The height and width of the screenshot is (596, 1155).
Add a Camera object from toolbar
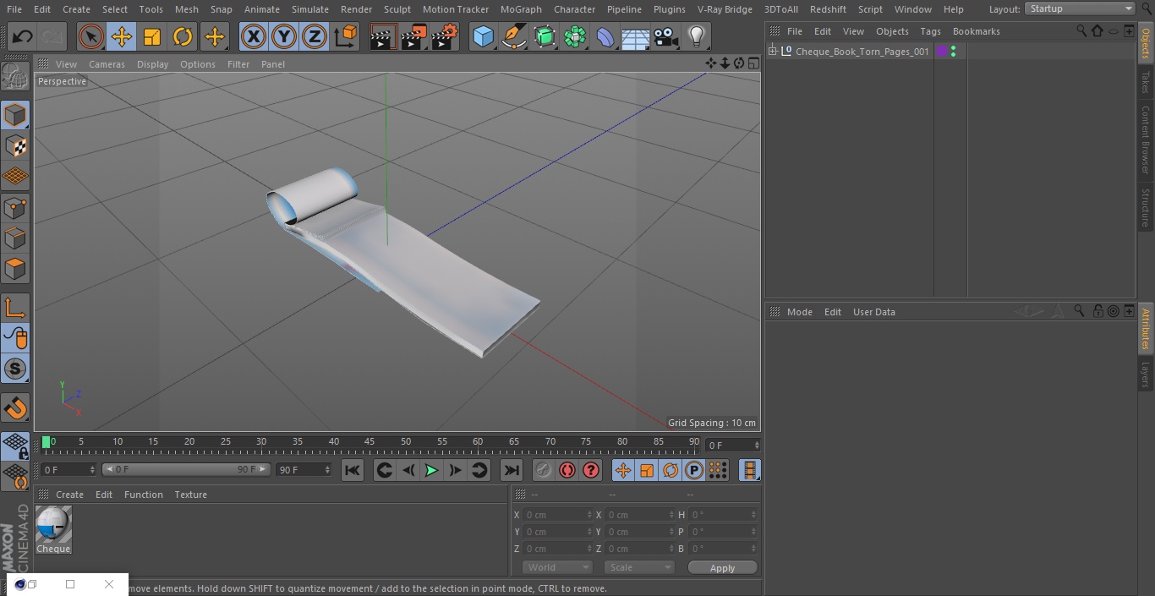pos(665,36)
